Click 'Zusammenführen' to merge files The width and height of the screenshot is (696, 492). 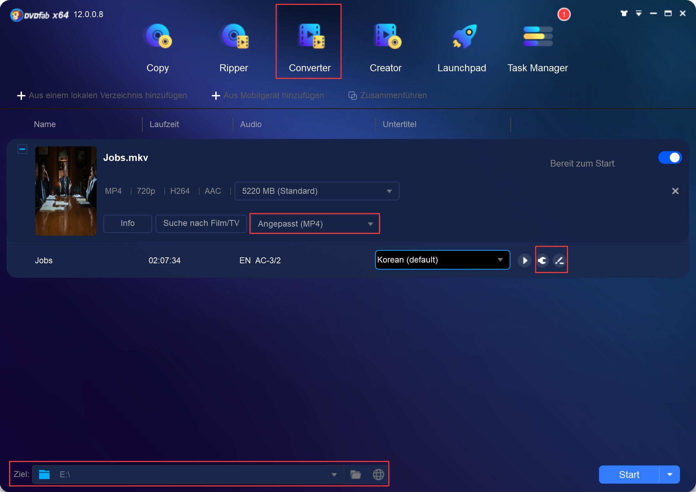[387, 95]
